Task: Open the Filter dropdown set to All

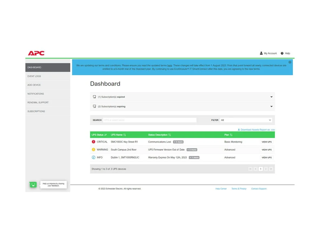Action: [246, 120]
